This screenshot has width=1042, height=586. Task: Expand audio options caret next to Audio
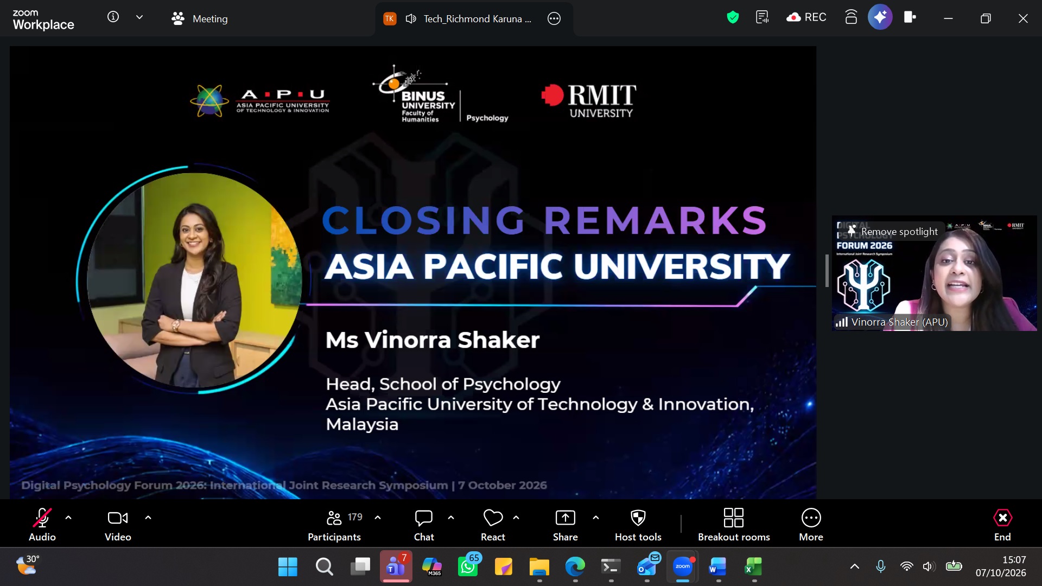click(x=68, y=518)
